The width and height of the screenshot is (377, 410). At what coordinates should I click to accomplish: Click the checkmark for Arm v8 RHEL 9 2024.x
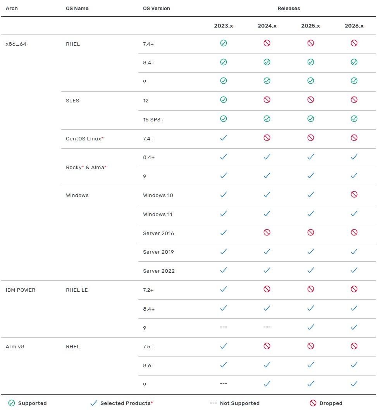267,384
